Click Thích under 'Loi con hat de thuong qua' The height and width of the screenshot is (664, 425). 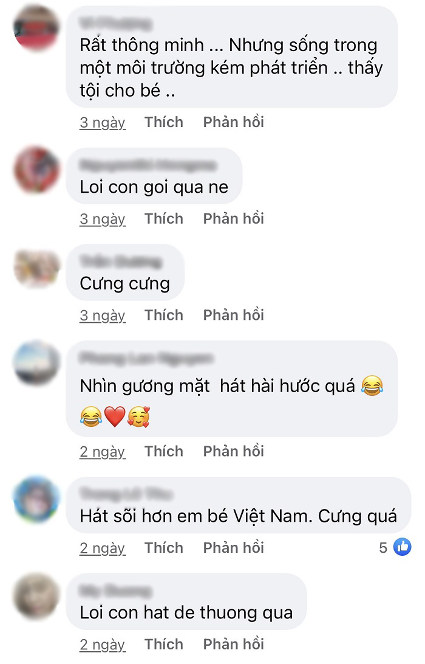(164, 644)
